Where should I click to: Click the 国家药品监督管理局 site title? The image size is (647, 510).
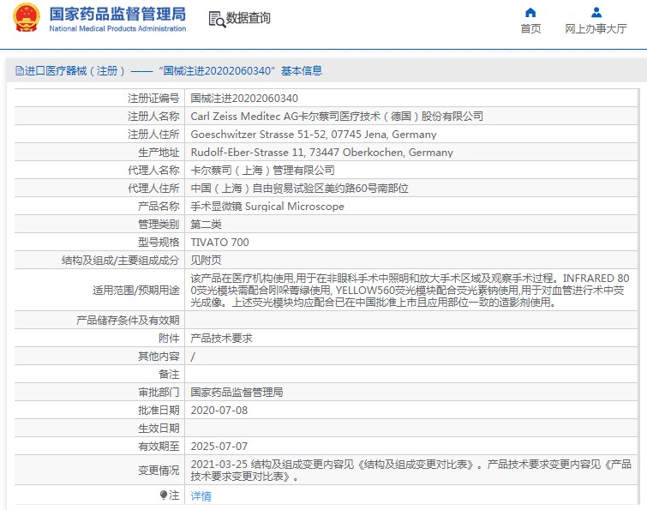click(117, 14)
